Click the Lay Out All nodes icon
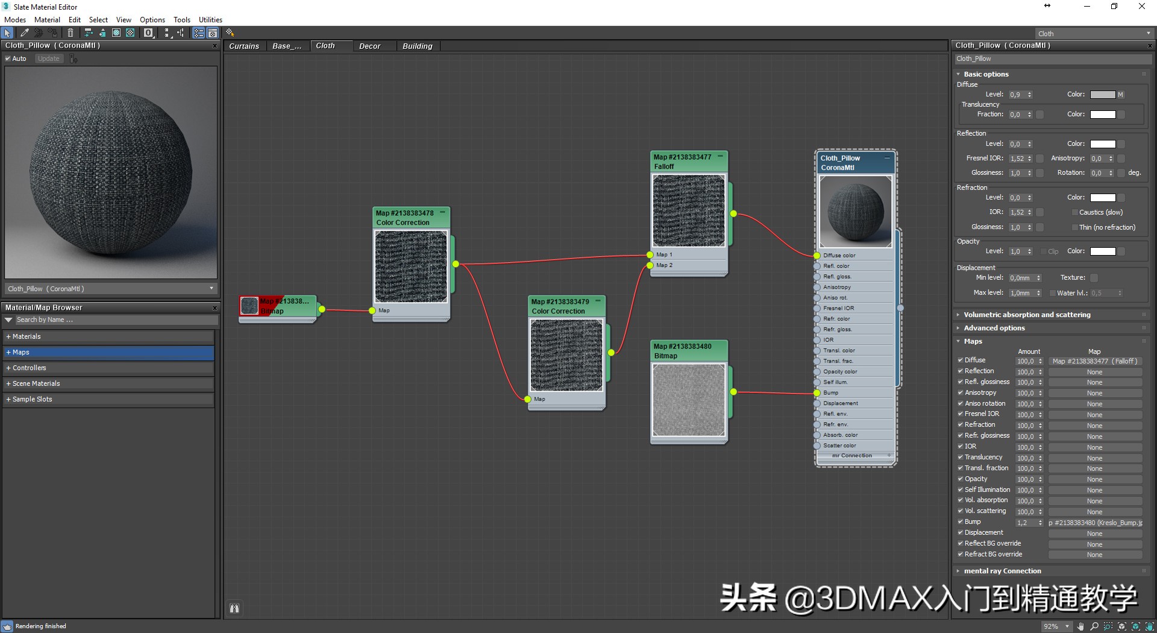The height and width of the screenshot is (633, 1157). click(x=167, y=33)
